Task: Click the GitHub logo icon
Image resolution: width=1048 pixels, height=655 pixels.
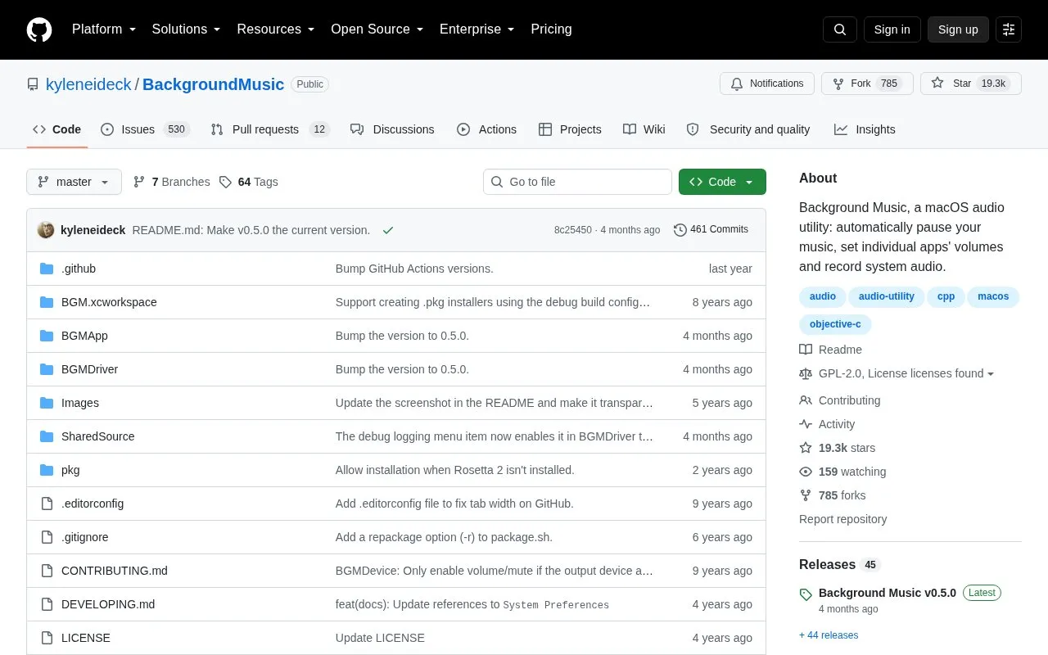Action: click(x=39, y=29)
